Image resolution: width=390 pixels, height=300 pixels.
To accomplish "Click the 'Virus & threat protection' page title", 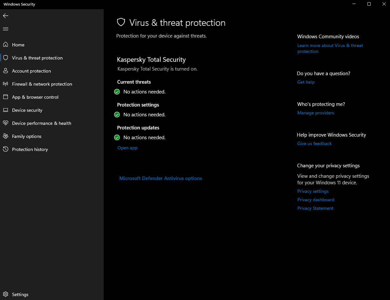I will [177, 23].
